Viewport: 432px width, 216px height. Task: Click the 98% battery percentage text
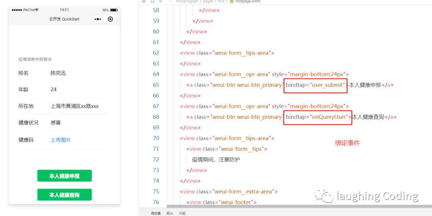[106, 10]
